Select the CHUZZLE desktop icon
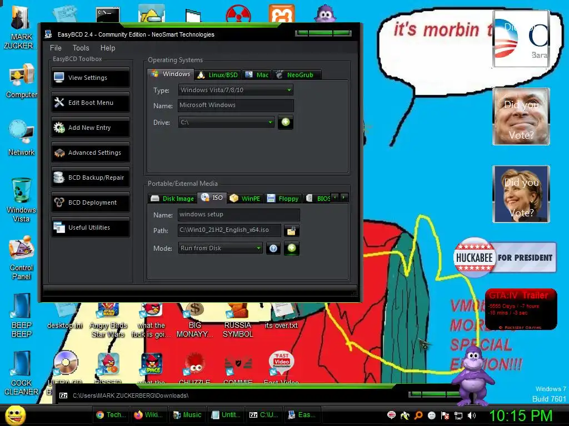 click(x=195, y=368)
